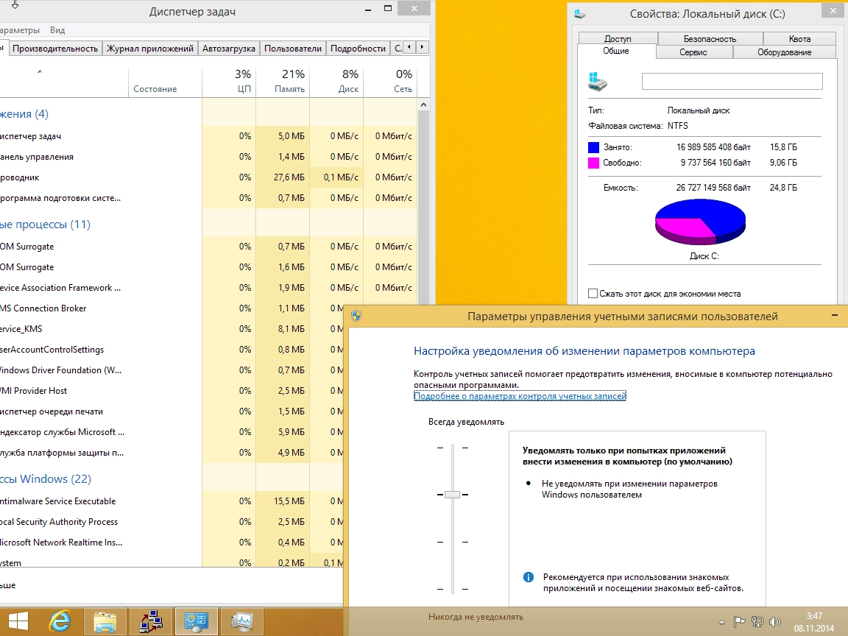
Task: Open the network connections taskbar icon
Action: pyautogui.click(x=151, y=621)
